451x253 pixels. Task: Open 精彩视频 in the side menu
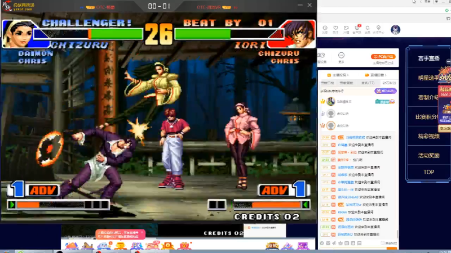pyautogui.click(x=428, y=136)
